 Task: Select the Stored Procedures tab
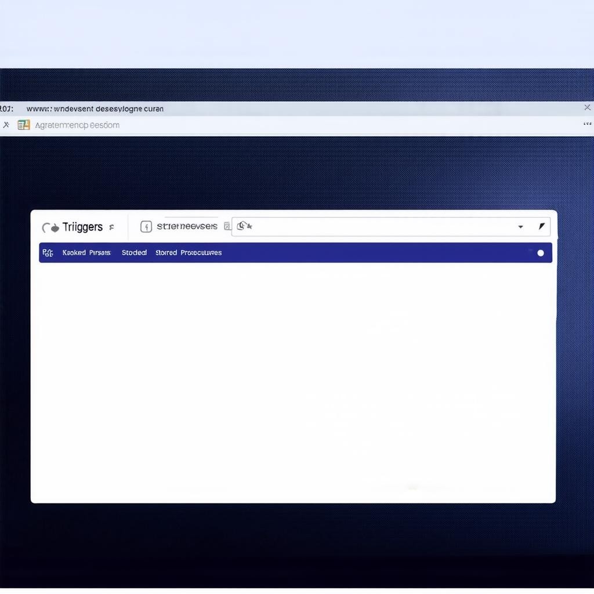point(189,253)
